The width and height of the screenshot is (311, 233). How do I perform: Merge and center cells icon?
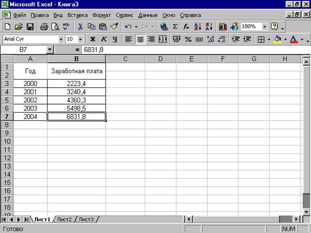tap(163, 39)
